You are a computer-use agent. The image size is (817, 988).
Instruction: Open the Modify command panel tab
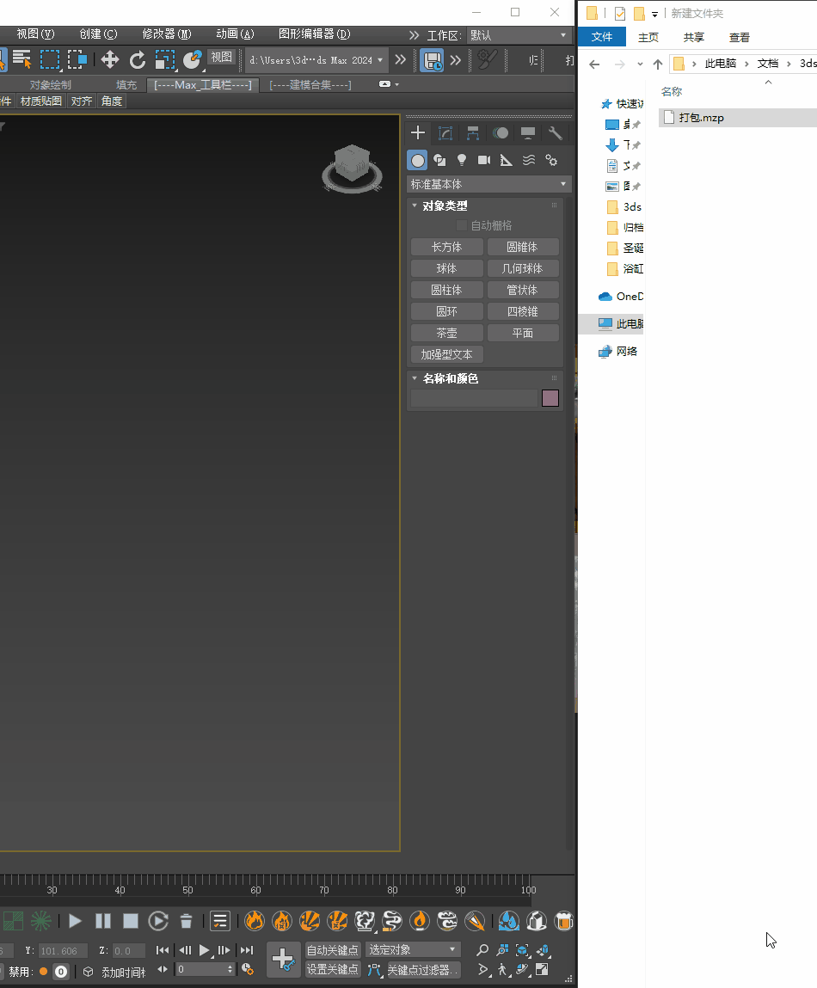click(445, 133)
